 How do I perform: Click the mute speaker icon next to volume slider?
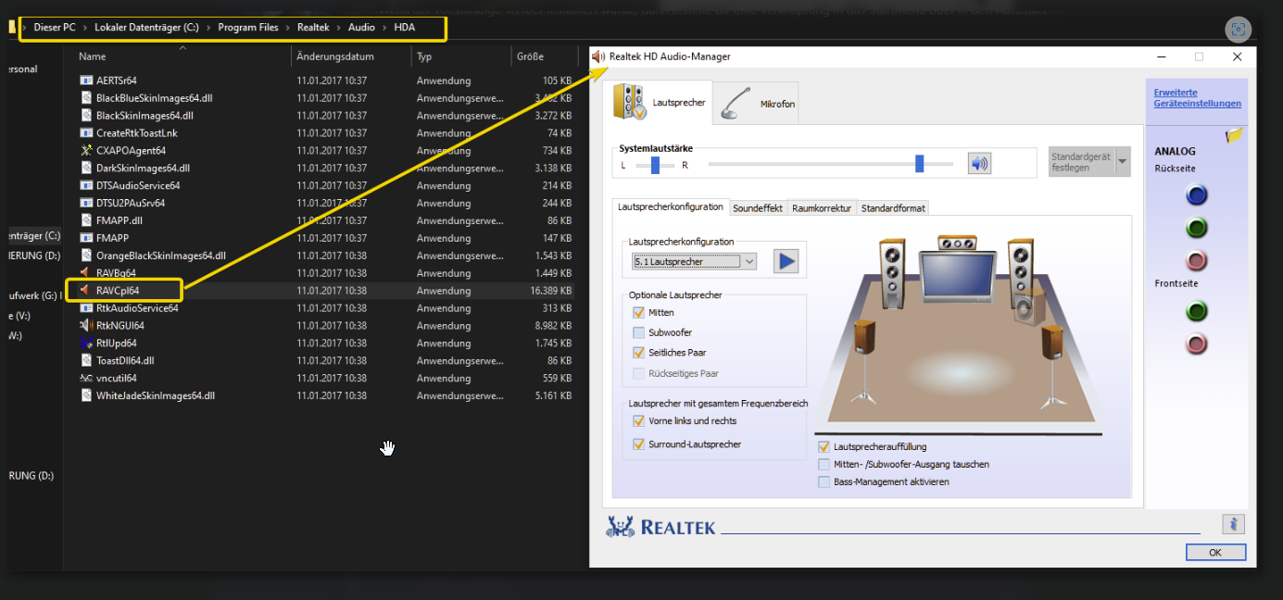point(979,164)
